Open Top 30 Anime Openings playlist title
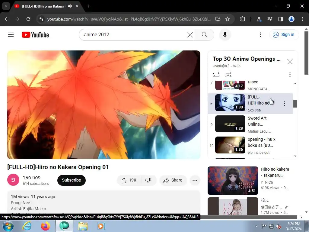This screenshot has height=232, width=309. pos(247,59)
